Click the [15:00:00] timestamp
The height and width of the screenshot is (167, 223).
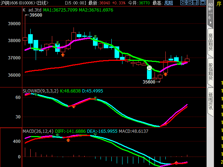tap(76, 3)
